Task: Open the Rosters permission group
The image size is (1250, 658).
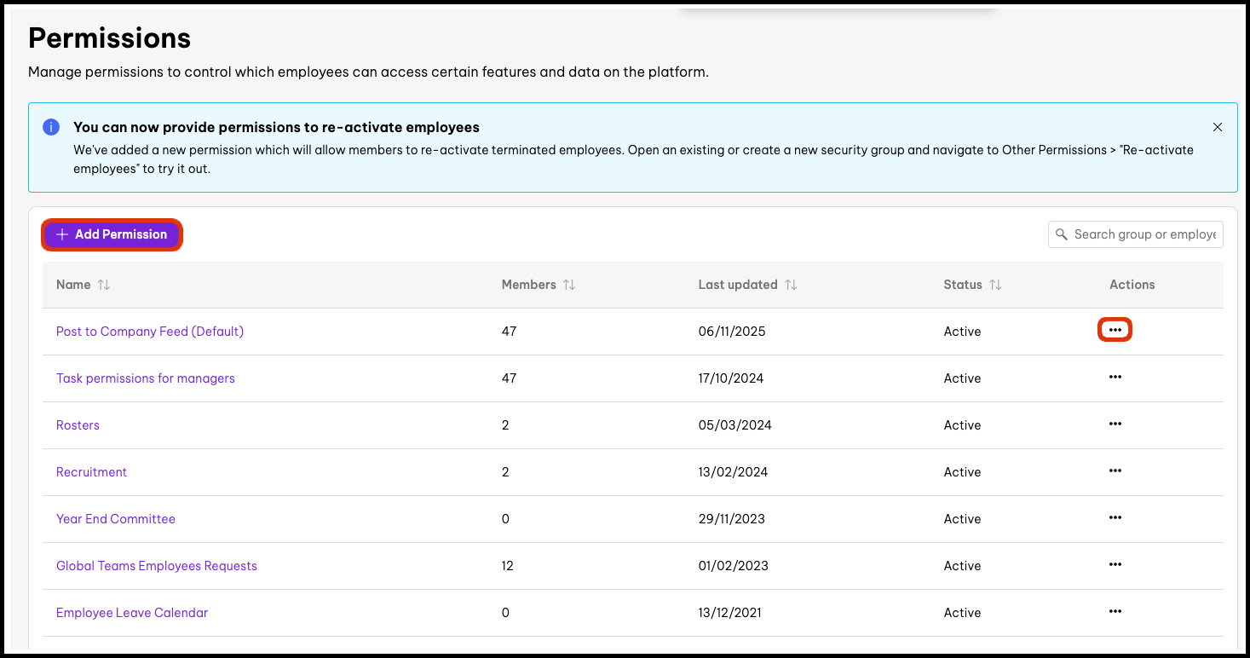Action: click(78, 425)
